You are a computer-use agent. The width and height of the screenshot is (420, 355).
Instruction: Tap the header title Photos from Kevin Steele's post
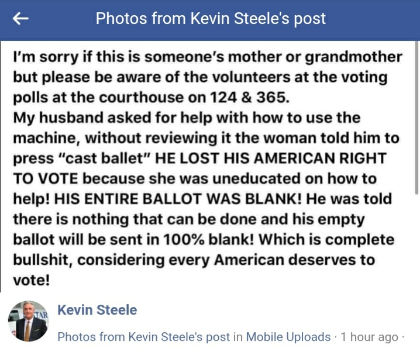211,19
